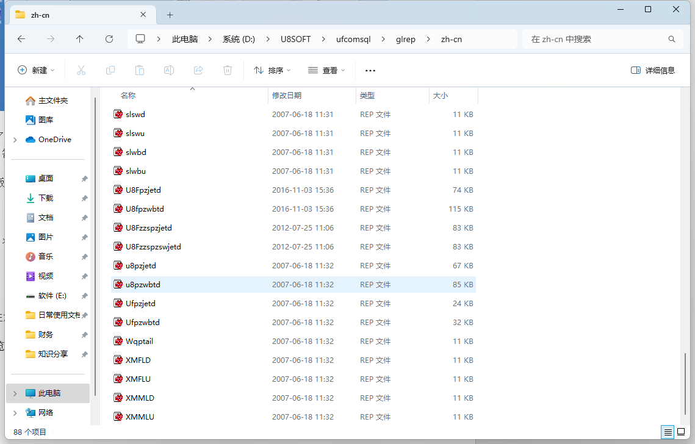Switch to details list view icon

pyautogui.click(x=669, y=432)
